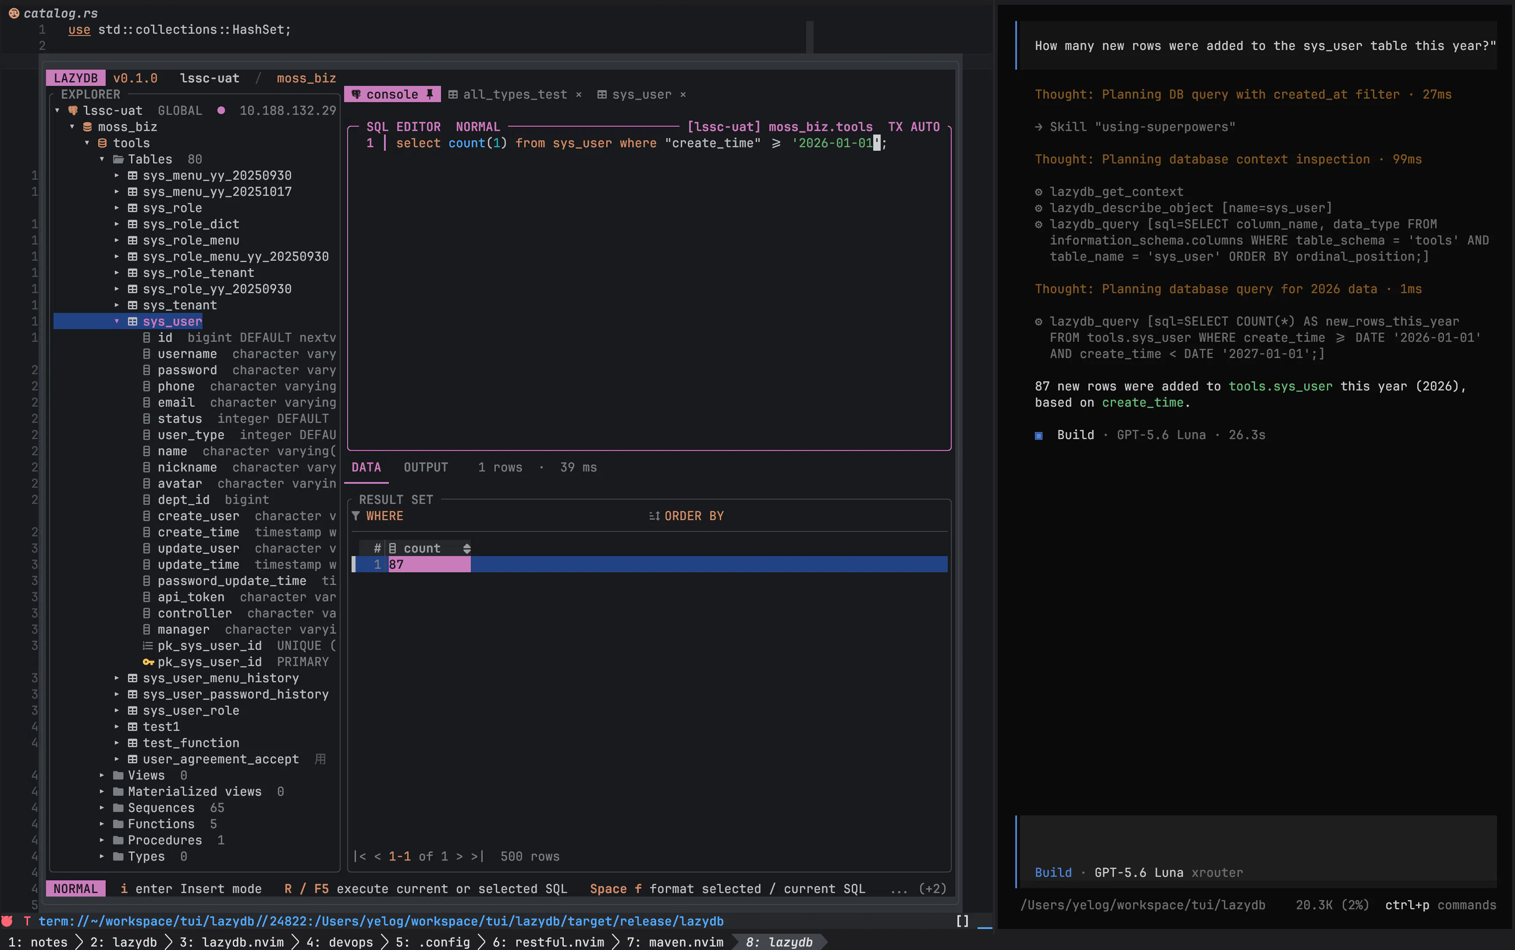Switch to tmux window 6: restful.nvim
This screenshot has height=950, width=1515.
548,942
